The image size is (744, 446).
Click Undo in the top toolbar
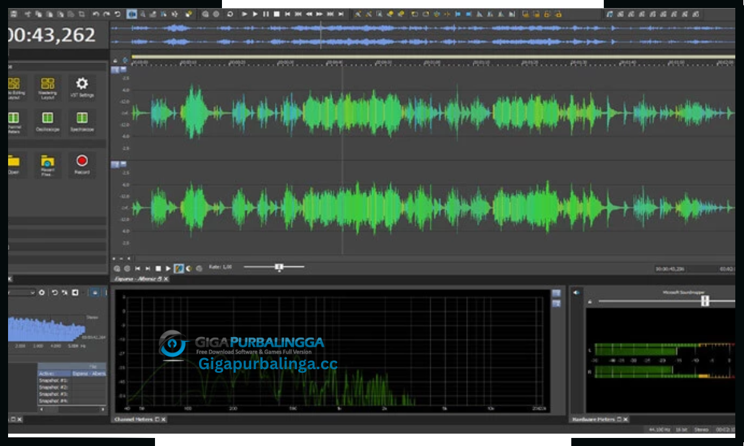pyautogui.click(x=95, y=14)
